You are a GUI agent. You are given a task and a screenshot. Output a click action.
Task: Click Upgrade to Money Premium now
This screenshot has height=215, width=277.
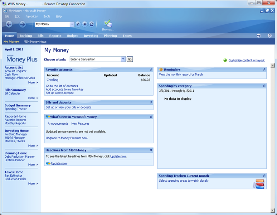click(x=67, y=138)
